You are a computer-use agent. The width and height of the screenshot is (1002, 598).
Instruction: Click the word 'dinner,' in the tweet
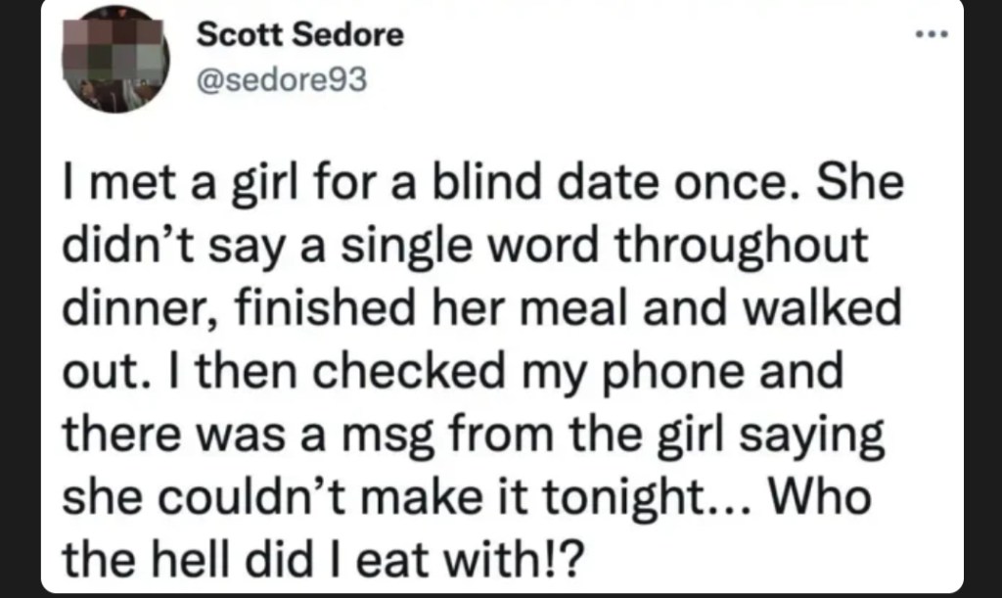(140, 310)
